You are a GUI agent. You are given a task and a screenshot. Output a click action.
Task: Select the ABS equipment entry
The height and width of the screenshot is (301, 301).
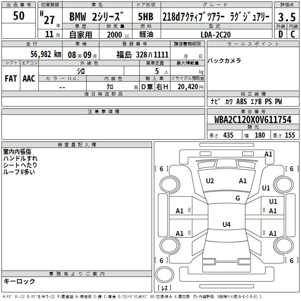[x=242, y=102]
